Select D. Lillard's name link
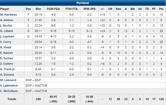166x105 pixels. click(x=7, y=31)
